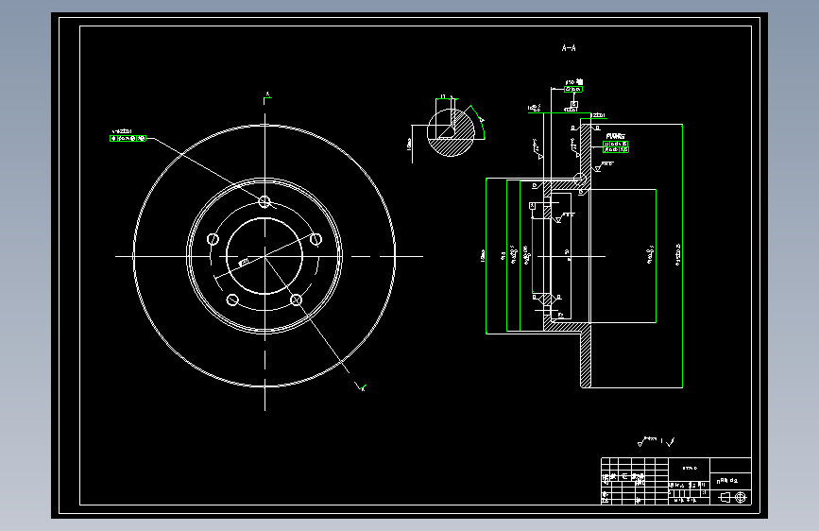Click the datum square below the flatness frame
This screenshot has width=819, height=531.
573,105
